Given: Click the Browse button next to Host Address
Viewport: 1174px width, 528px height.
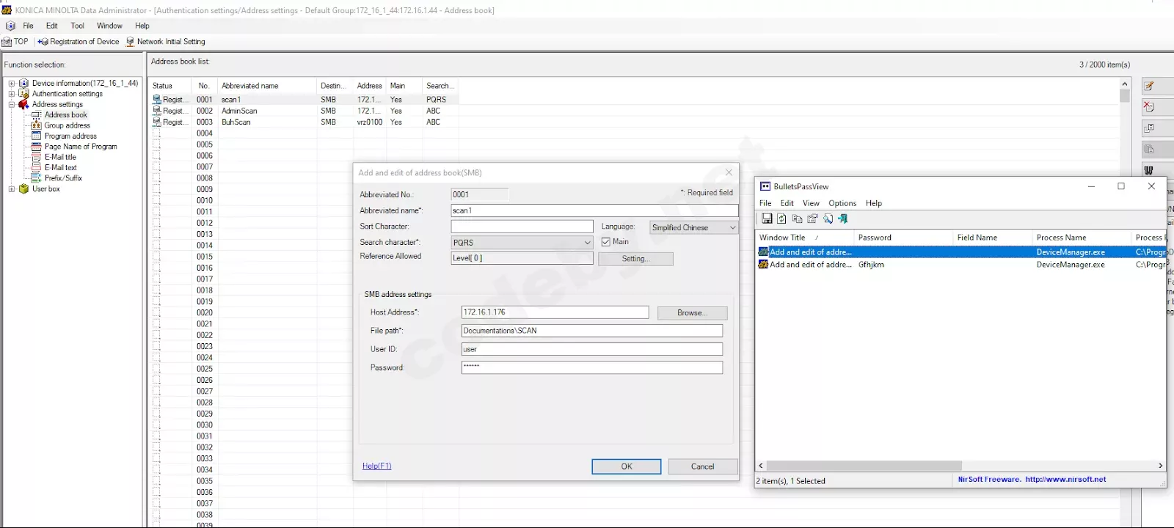Looking at the screenshot, I should pos(692,313).
